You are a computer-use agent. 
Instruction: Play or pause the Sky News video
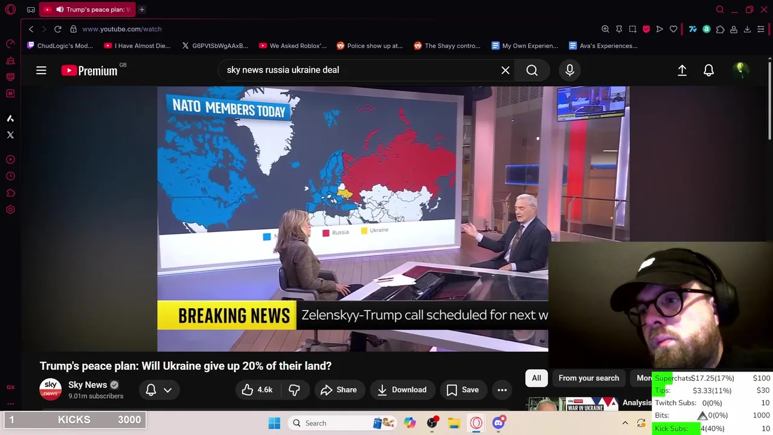(353, 219)
